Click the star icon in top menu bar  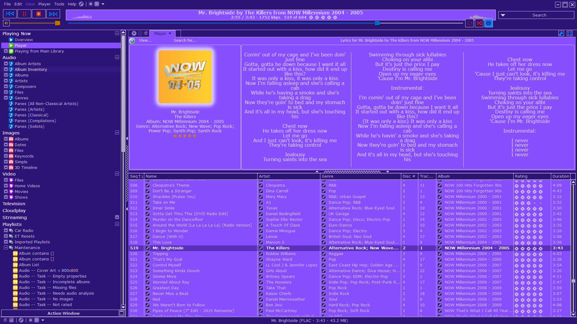click(x=97, y=4)
